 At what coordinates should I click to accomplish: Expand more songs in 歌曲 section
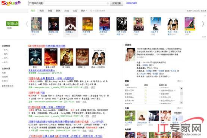pos(180,81)
